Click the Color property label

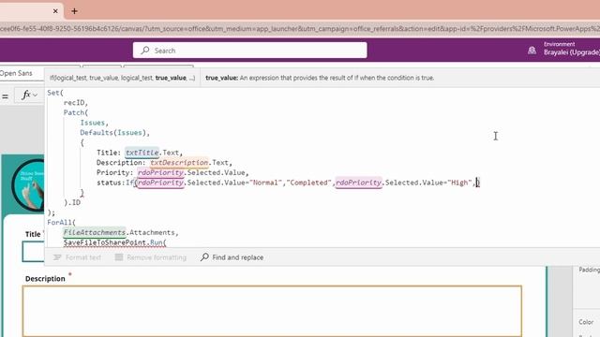[586, 322]
